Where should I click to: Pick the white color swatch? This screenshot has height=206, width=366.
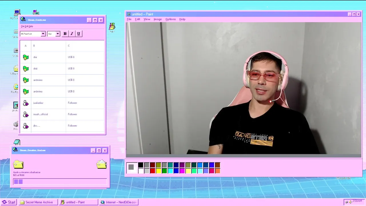[141, 171]
